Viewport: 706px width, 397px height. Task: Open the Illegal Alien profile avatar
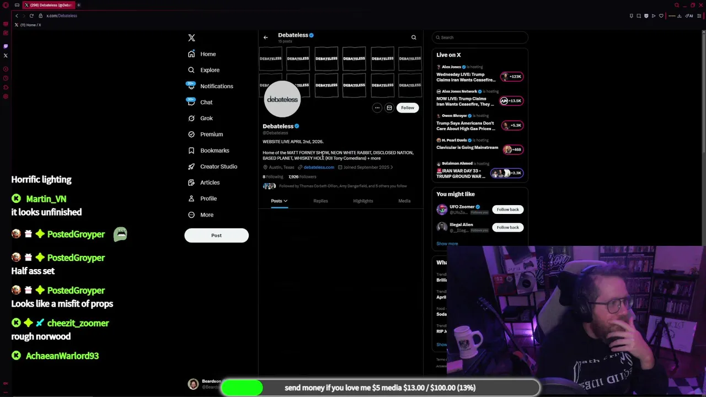[x=442, y=227]
